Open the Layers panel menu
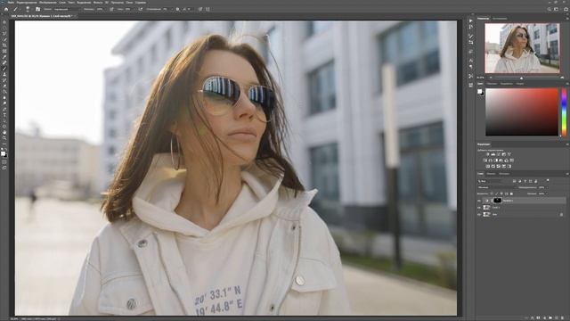The height and width of the screenshot is (321, 570). click(567, 174)
